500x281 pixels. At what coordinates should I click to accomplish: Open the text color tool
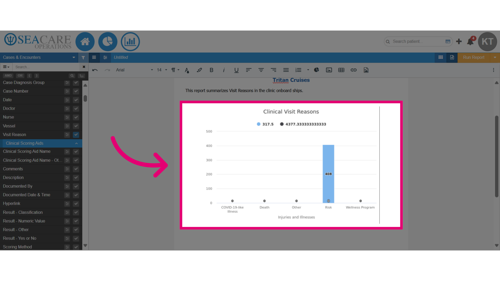187,70
